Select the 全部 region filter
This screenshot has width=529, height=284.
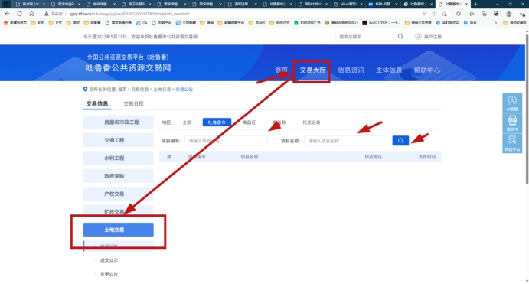(x=187, y=122)
